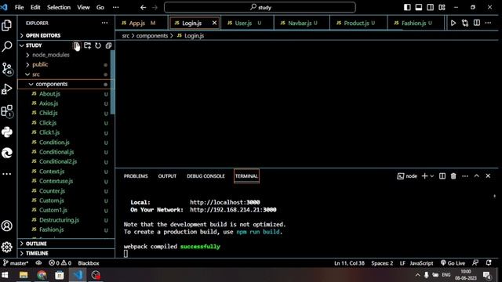This screenshot has height=282, width=502.
Task: Toggle the primary side bar
Action: point(407,7)
